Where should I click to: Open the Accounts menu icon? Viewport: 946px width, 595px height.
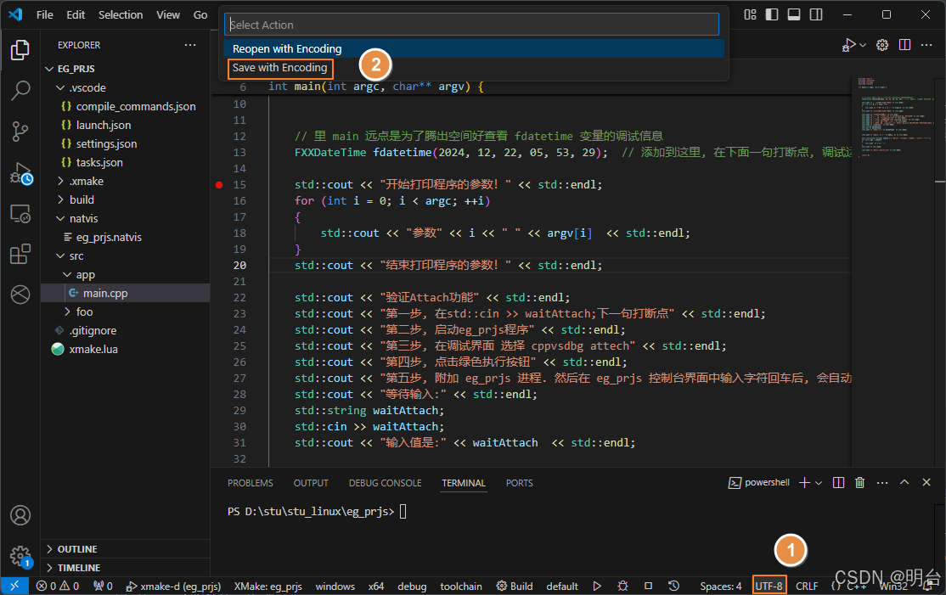tap(20, 515)
